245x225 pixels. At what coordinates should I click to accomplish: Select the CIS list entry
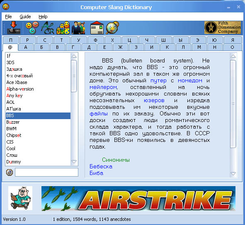click(x=38, y=142)
